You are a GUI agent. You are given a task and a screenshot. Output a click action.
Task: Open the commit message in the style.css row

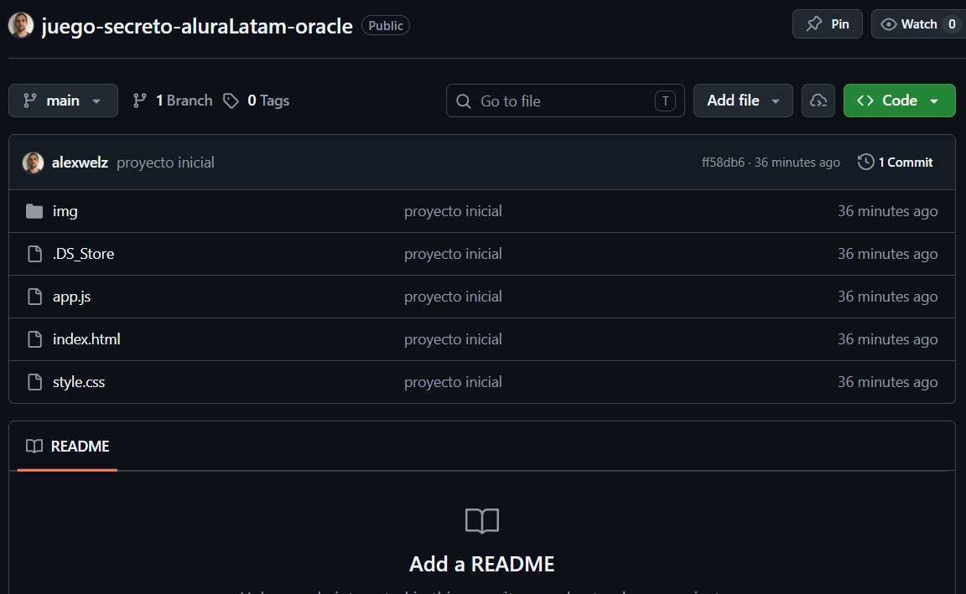[x=453, y=382]
